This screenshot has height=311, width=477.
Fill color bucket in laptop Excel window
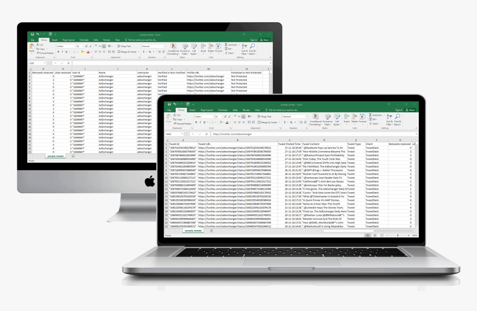coord(221,122)
